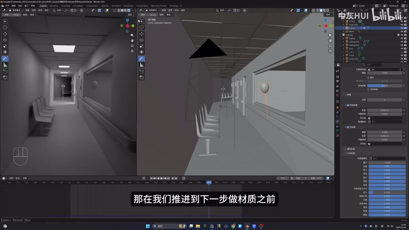This screenshot has width=409, height=230.
Task: Switch to the Modeling workspace tab
Action: pyautogui.click(x=54, y=6)
